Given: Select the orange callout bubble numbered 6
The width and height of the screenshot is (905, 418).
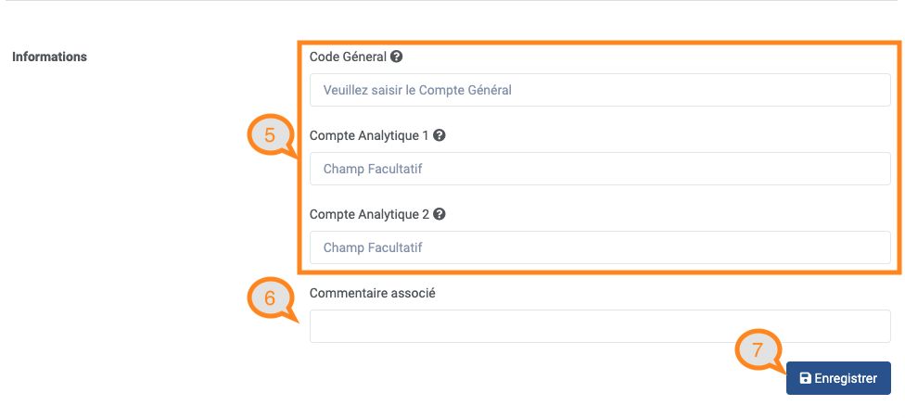Looking at the screenshot, I should tap(270, 299).
